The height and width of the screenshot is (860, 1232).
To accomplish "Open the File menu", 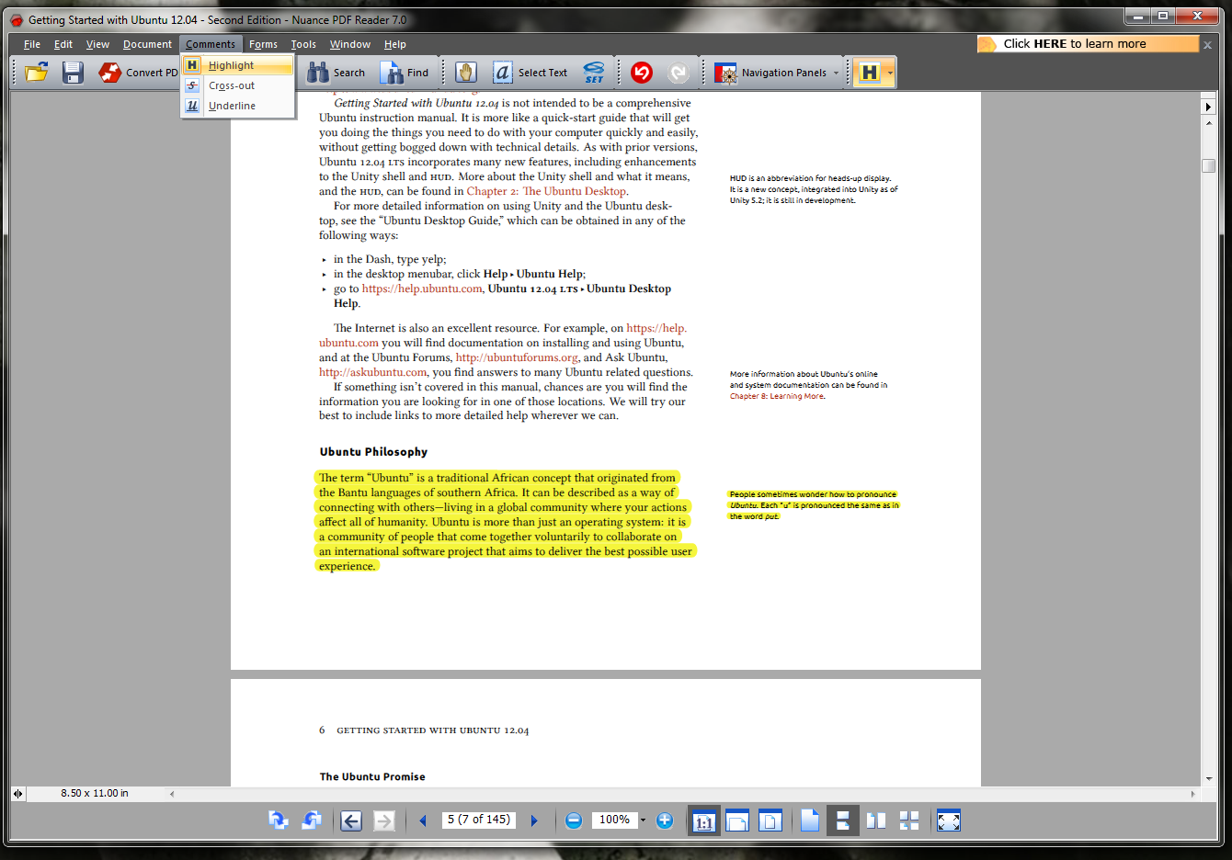I will click(32, 44).
